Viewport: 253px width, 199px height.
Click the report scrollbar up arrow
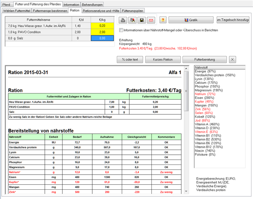click(x=186, y=69)
